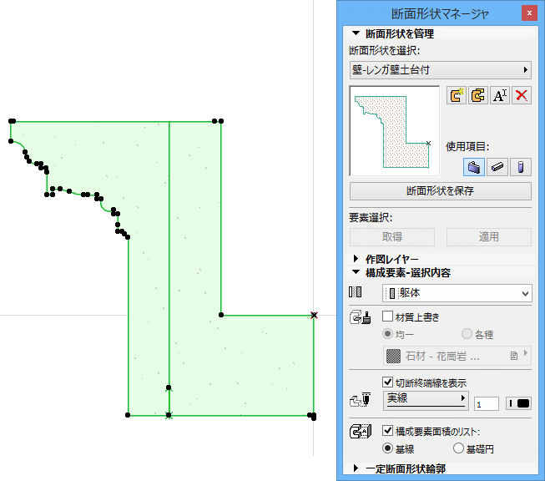The width and height of the screenshot is (545, 481).
Task: Click the 取得 button
Action: coord(392,237)
